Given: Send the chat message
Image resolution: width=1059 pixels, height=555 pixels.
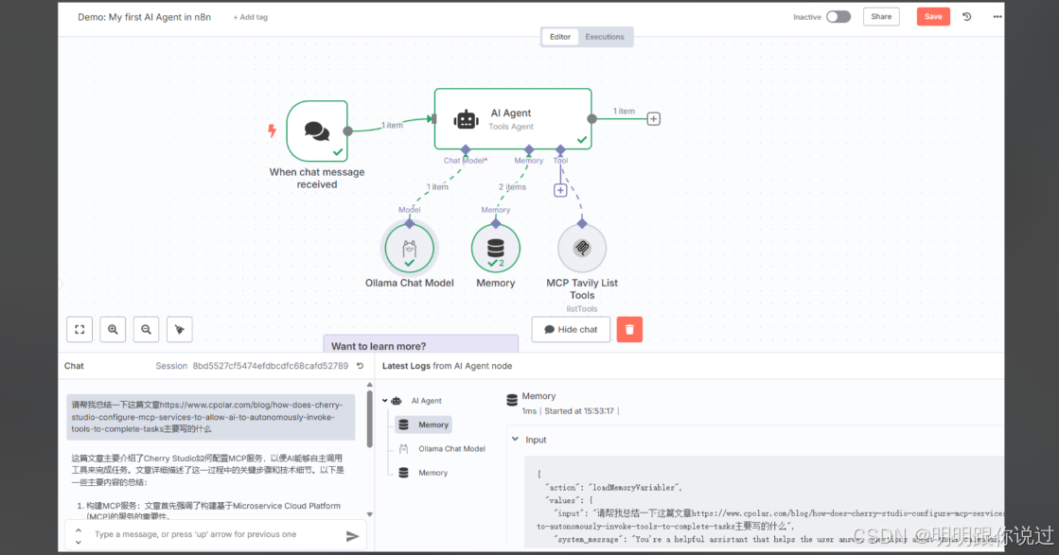Looking at the screenshot, I should [x=352, y=535].
